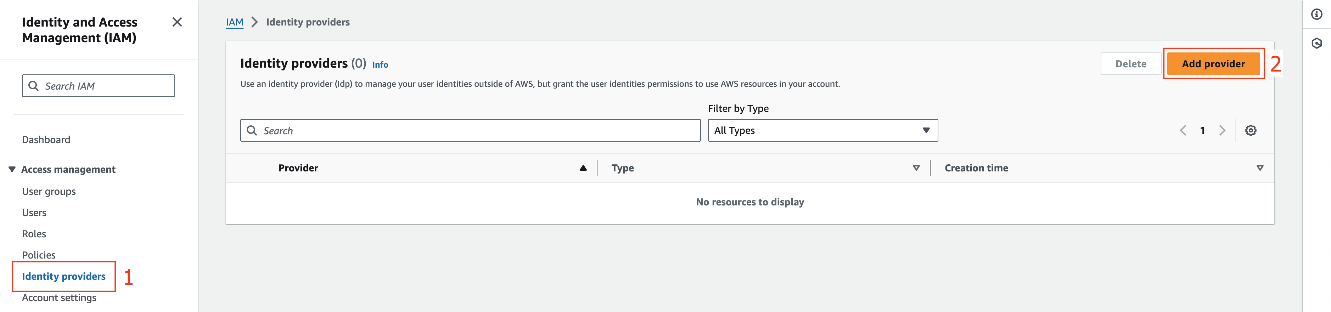The width and height of the screenshot is (1331, 312).
Task: Focus the identity providers Search field
Action: (x=470, y=131)
